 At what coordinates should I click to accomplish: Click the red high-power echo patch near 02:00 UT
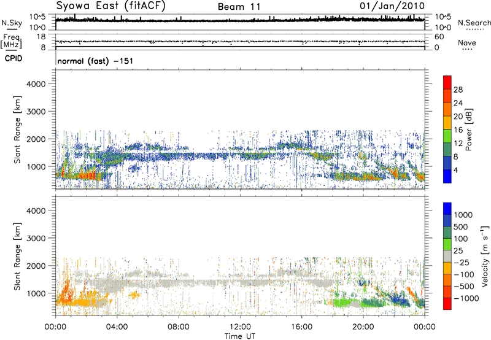[x=88, y=176]
